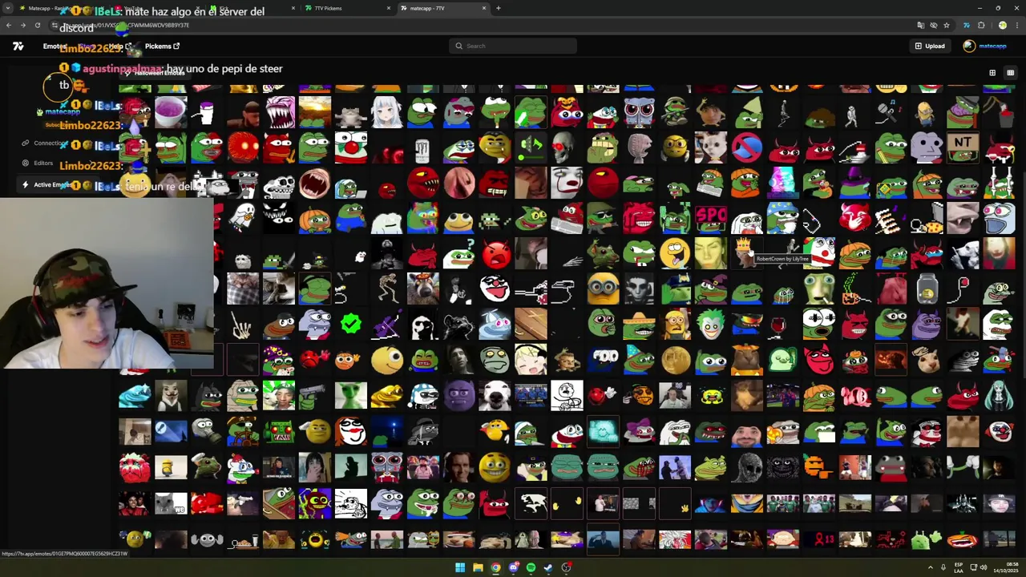The image size is (1026, 577).
Task: Open File Explorer from the taskbar
Action: (x=478, y=567)
